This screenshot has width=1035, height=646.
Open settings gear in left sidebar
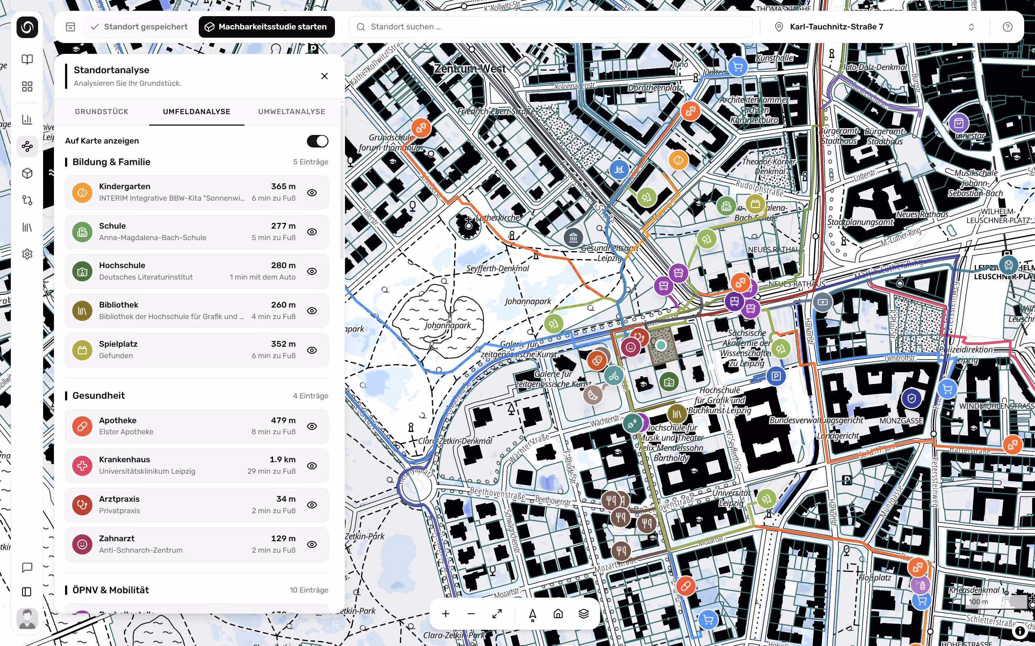click(27, 254)
